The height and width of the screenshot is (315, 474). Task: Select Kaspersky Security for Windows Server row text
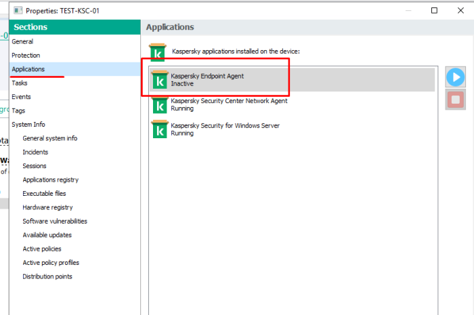click(x=225, y=129)
